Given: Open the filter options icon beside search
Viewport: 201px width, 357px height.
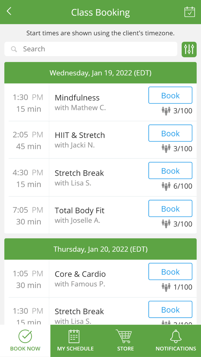Looking at the screenshot, I should 189,49.
